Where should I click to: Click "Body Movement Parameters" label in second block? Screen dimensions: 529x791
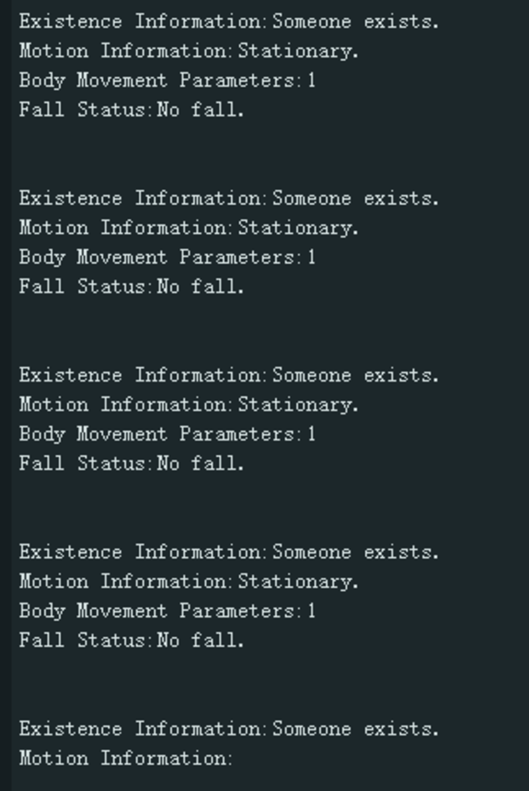click(x=159, y=257)
